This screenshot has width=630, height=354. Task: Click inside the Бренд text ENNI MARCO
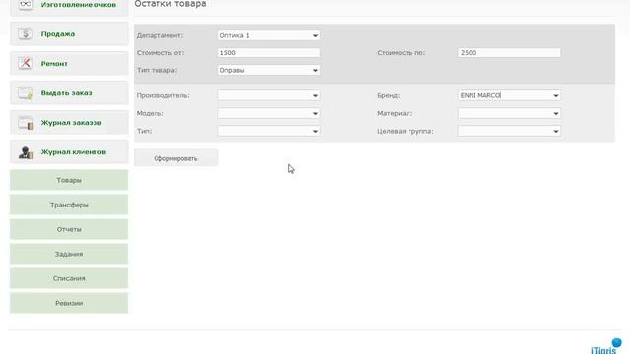480,95
